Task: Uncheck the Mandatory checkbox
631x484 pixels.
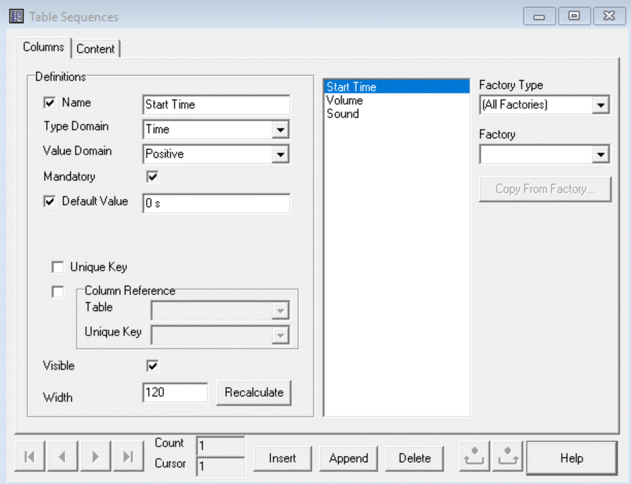Action: click(152, 177)
